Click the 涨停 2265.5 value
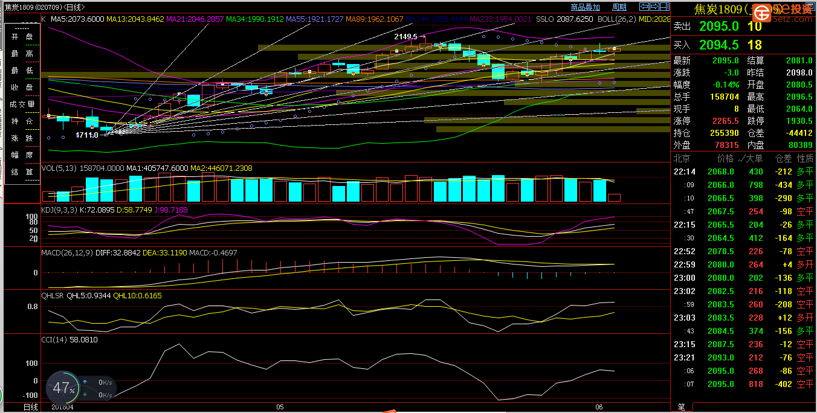Image resolution: width=817 pixels, height=413 pixels. click(725, 121)
